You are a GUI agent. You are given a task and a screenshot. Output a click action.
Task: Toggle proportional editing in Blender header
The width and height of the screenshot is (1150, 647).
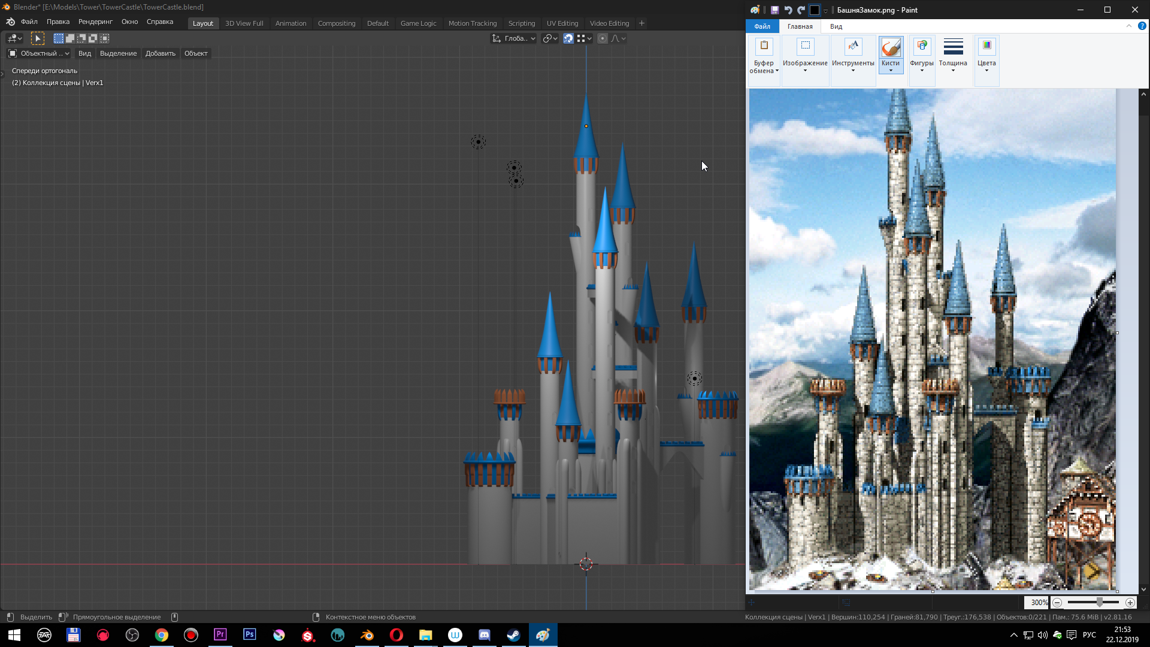click(x=603, y=38)
